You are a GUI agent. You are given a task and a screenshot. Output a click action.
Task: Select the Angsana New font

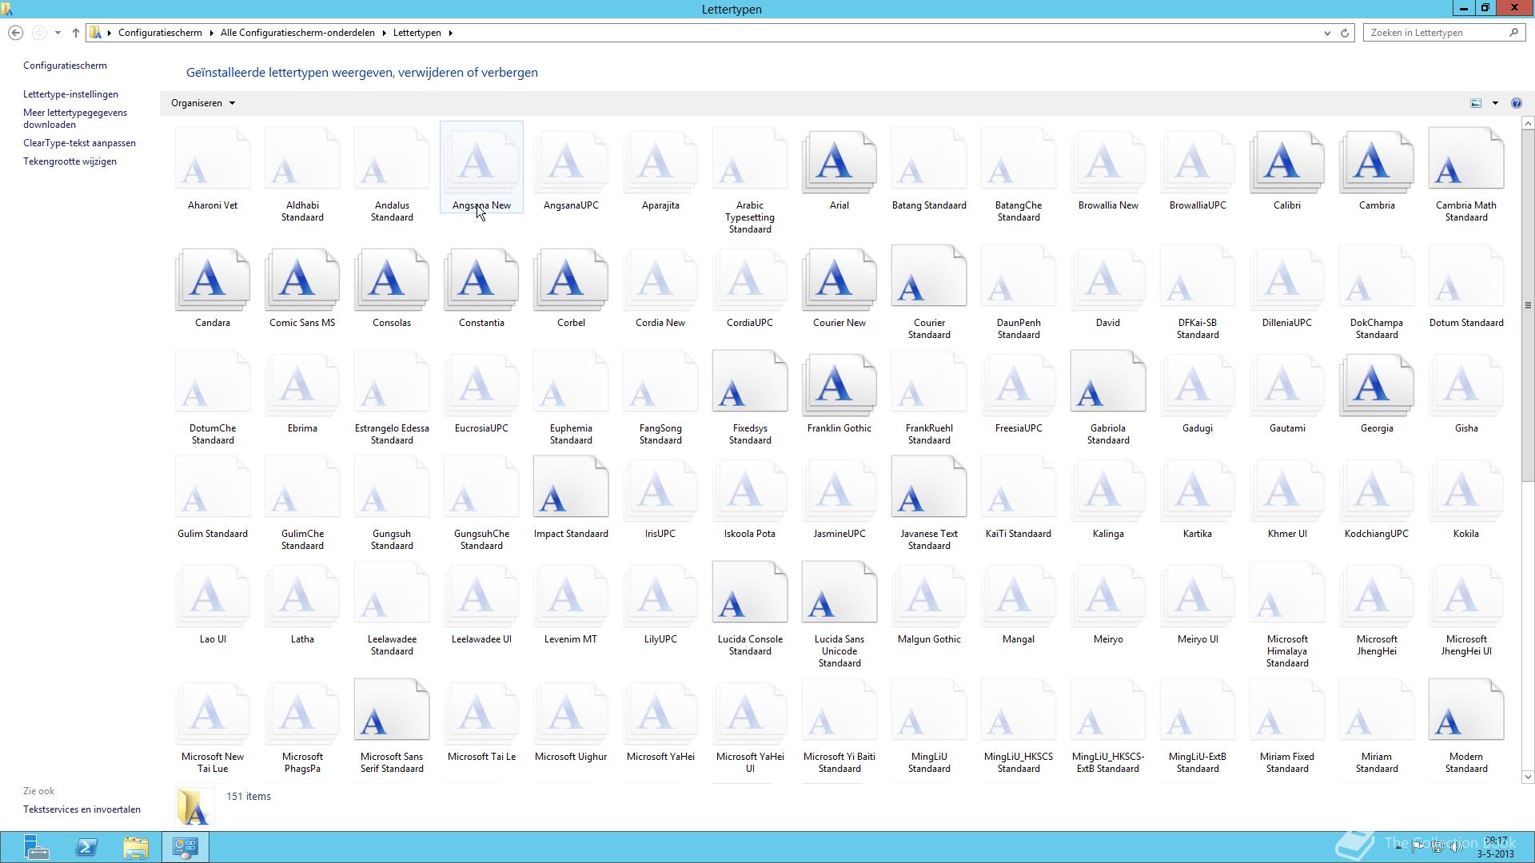coord(481,167)
